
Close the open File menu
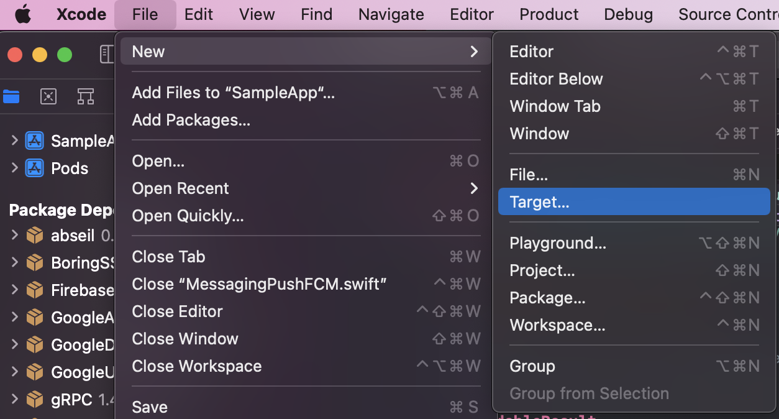[145, 14]
